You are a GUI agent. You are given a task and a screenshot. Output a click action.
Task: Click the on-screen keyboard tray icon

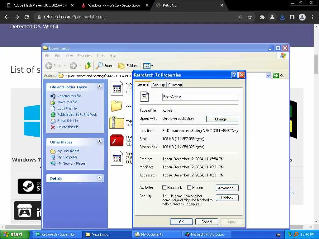click(x=279, y=235)
